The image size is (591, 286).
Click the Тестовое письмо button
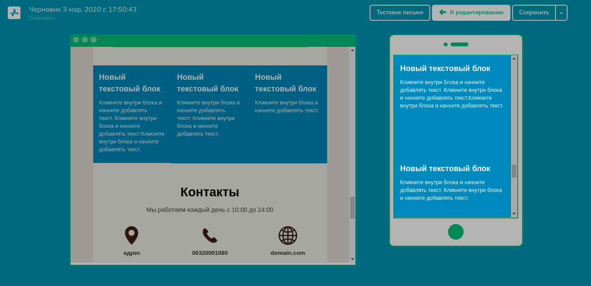click(x=399, y=13)
